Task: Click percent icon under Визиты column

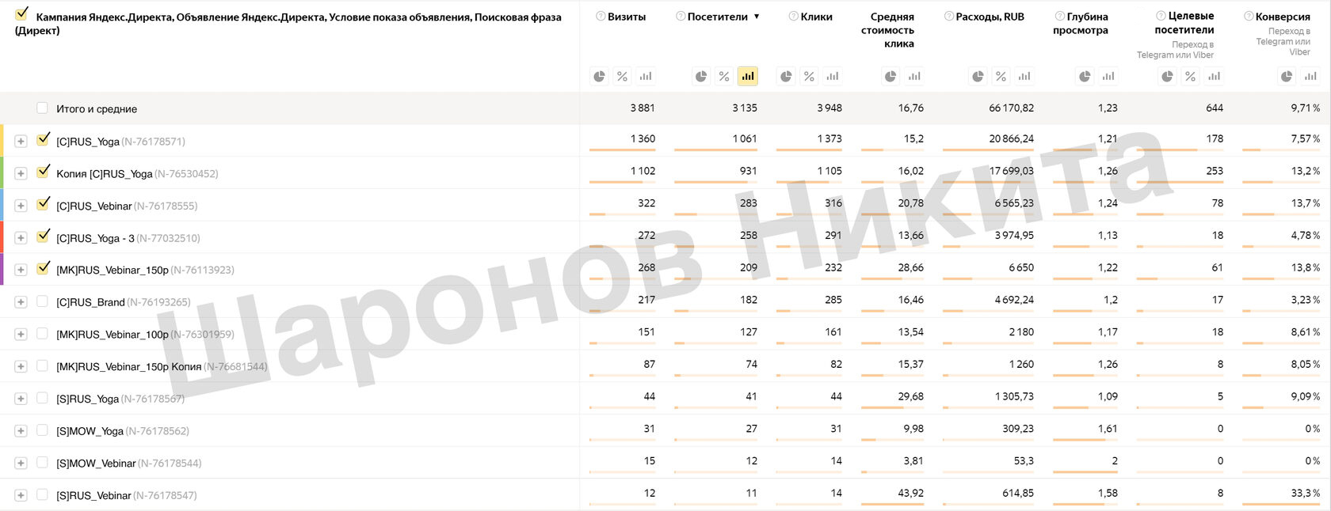Action: click(622, 76)
